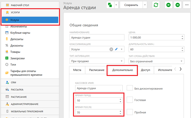Clear the Классификация value with the X

pos(111,49)
